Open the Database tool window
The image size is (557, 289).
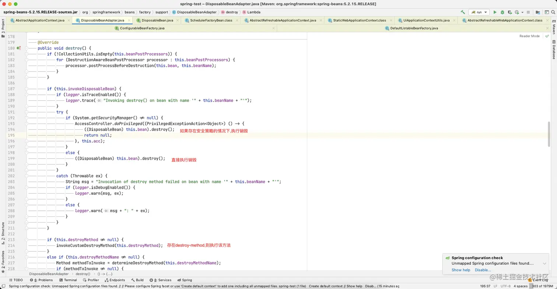pos(554,49)
